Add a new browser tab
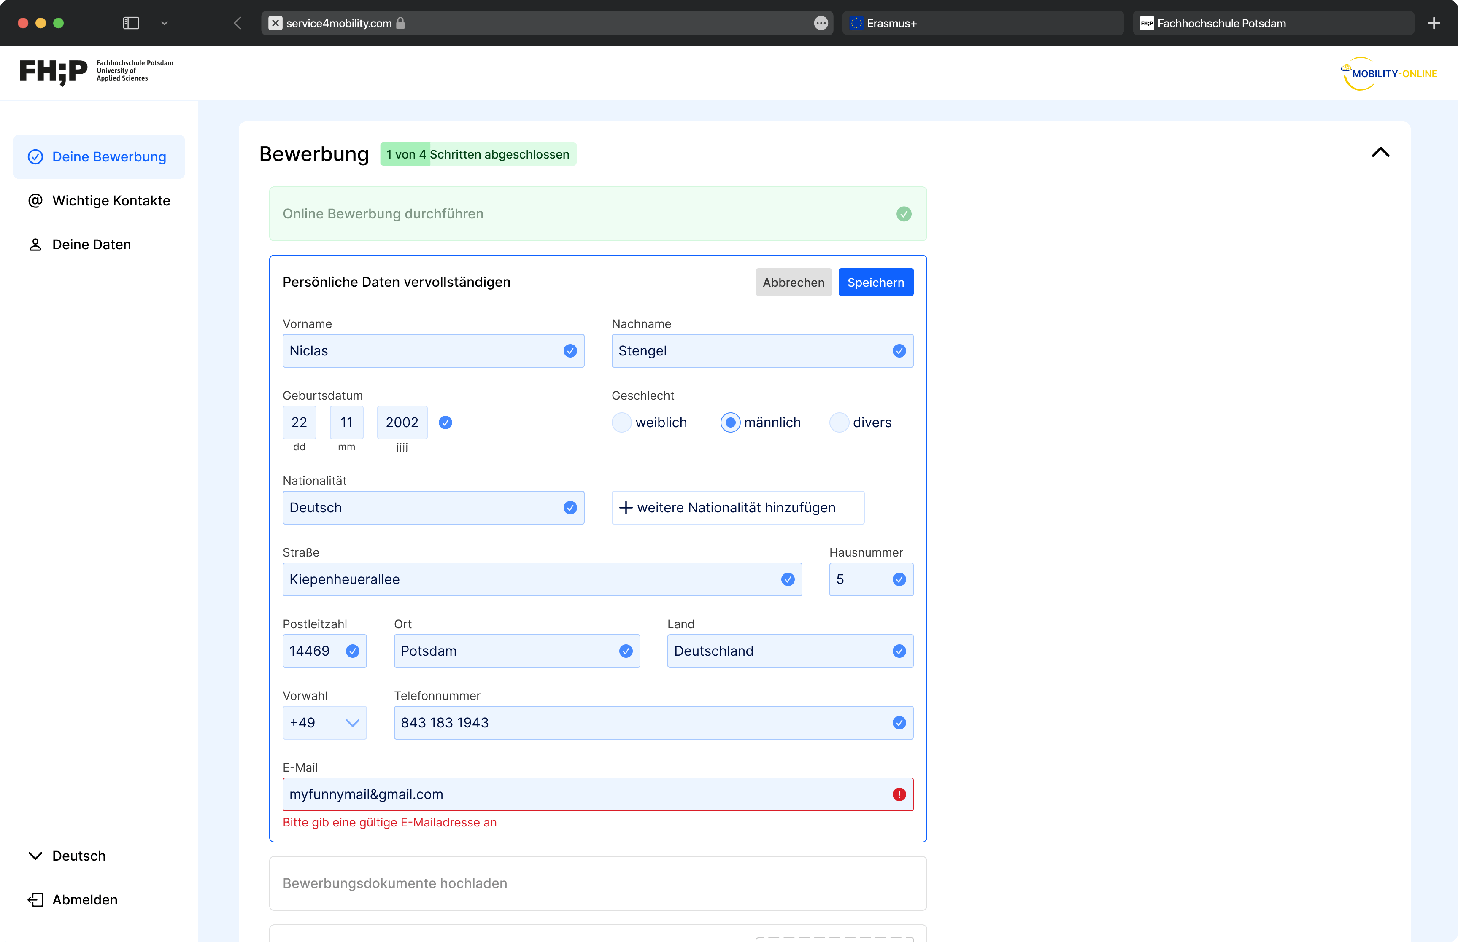The image size is (1458, 942). pyautogui.click(x=1434, y=23)
